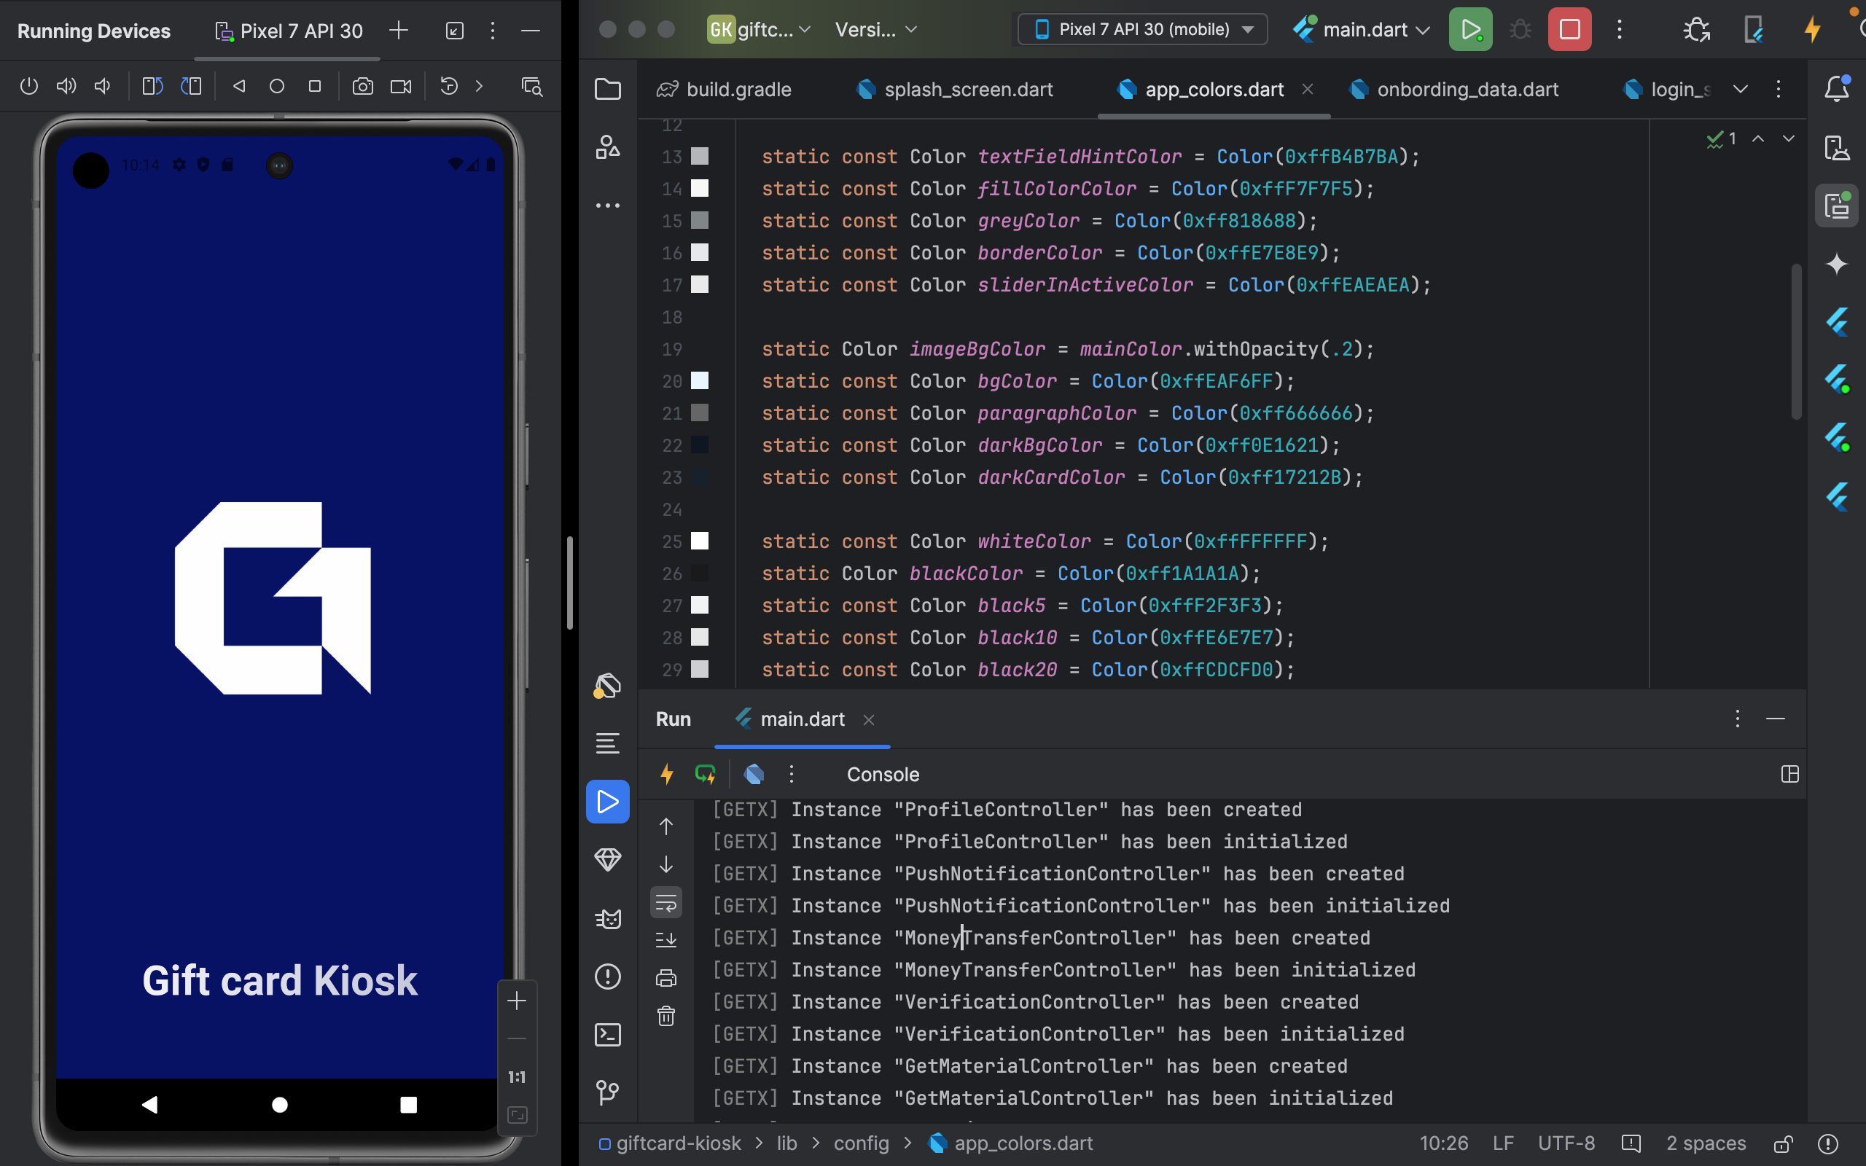
Task: Open Problems exclamation icon in left sidebar
Action: point(608,977)
